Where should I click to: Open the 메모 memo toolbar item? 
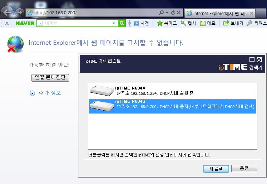pyautogui.click(x=208, y=23)
